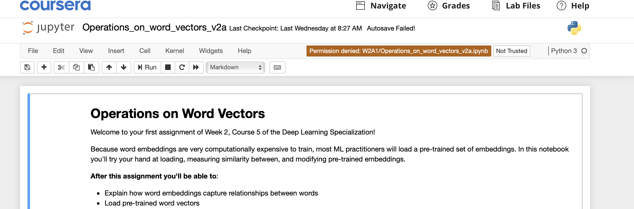
Task: Click the notebook title Operations_on_word_vectors_v2a
Action: 154,27
